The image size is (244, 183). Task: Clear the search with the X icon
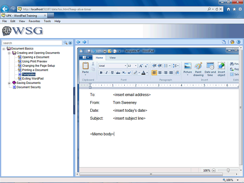point(70,43)
